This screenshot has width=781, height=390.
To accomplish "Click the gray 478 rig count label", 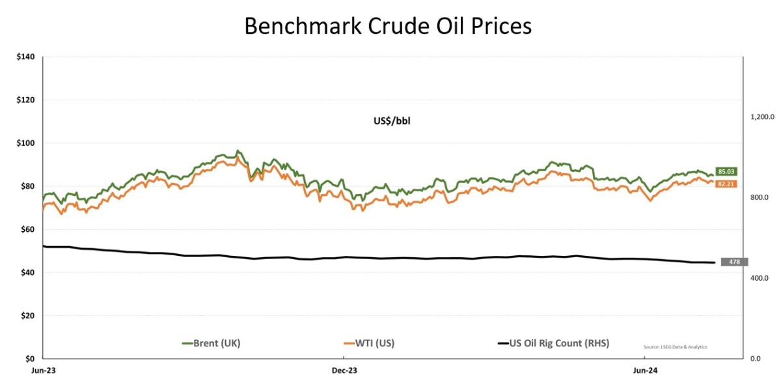I will [x=734, y=262].
